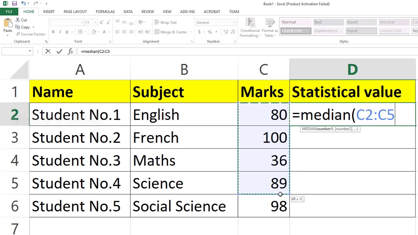Open the Insert Function fx dialog

pos(70,51)
